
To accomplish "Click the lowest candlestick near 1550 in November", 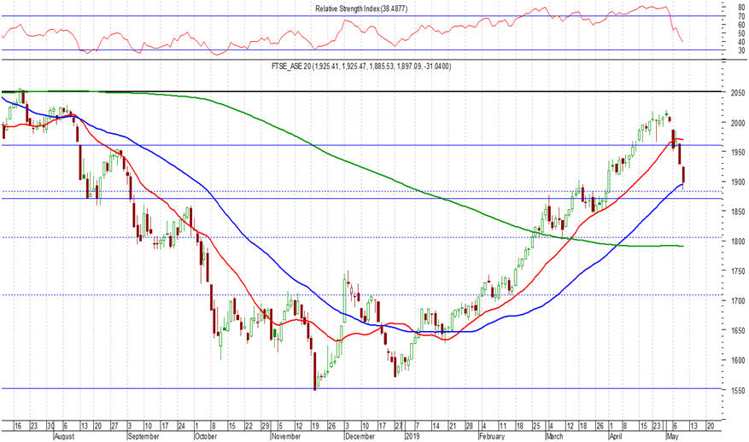I will (x=315, y=371).
